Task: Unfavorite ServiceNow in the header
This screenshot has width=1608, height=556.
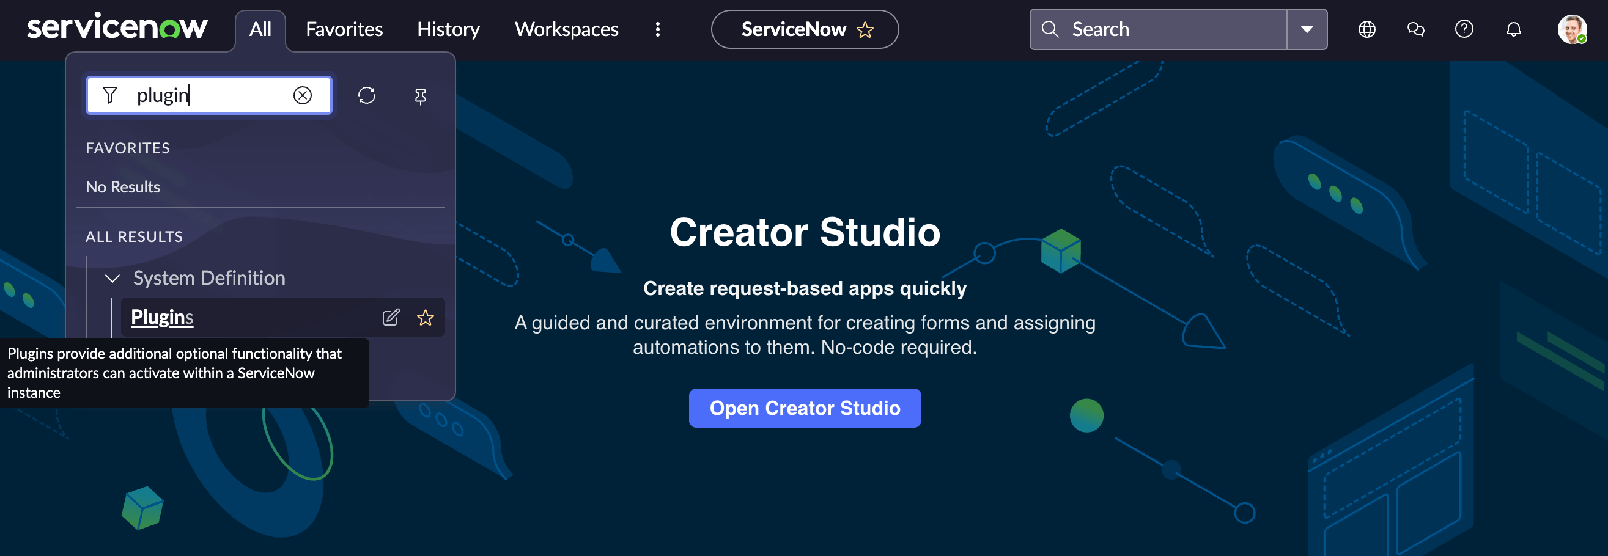Action: pyautogui.click(x=865, y=29)
